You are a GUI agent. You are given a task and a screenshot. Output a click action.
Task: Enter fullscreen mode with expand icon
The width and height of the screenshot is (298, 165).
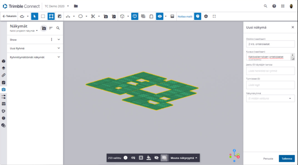coord(214,16)
